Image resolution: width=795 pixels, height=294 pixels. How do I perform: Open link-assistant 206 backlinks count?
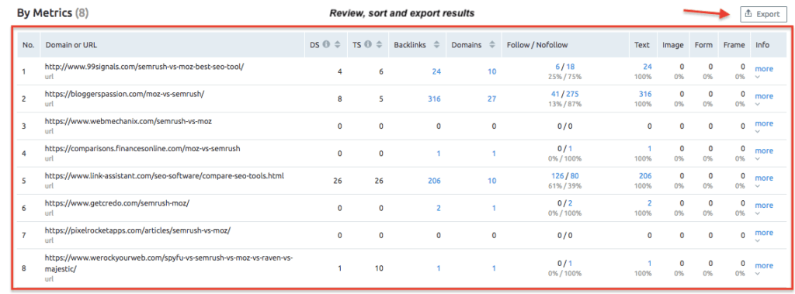tap(434, 181)
